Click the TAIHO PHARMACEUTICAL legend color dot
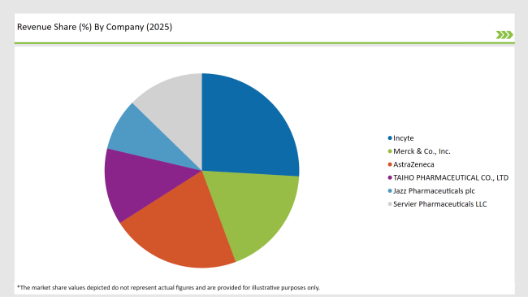The image size is (528, 301). 390,177
